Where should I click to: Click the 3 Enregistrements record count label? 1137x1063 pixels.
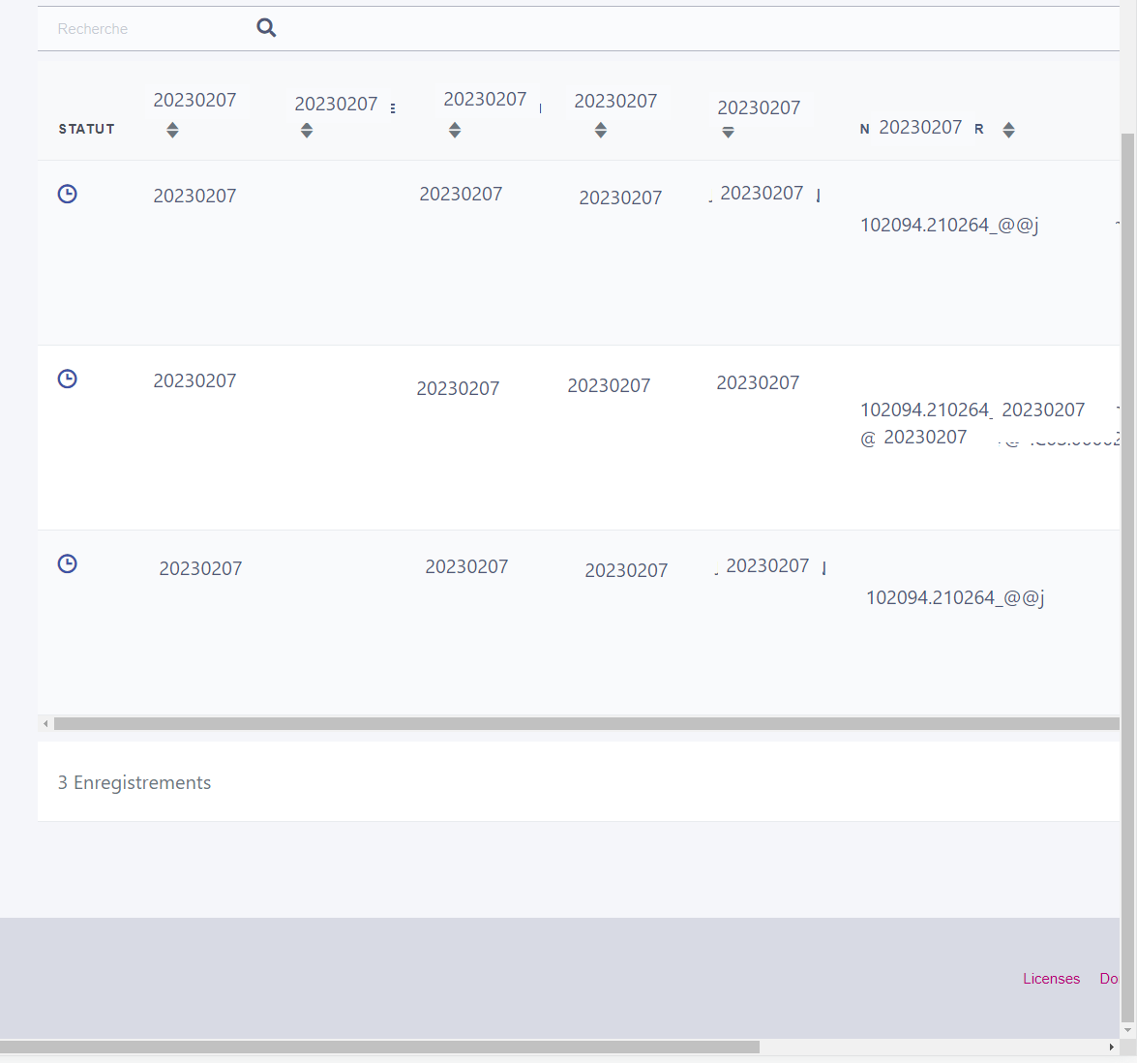(135, 782)
